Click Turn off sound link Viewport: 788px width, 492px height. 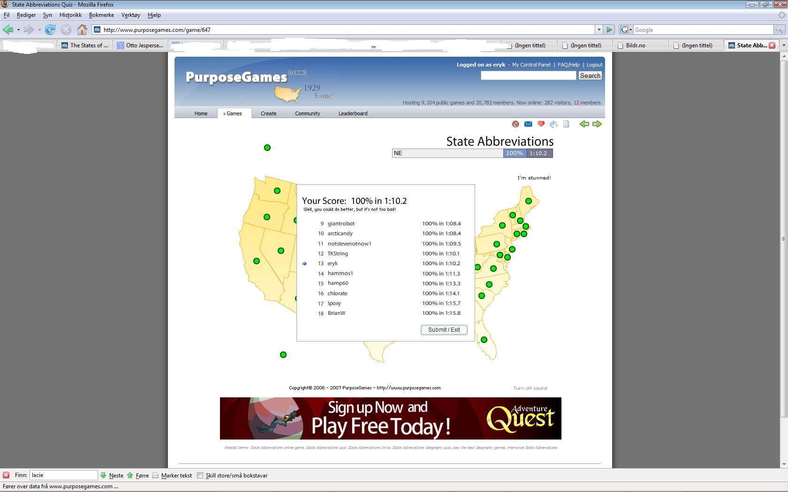click(530, 388)
